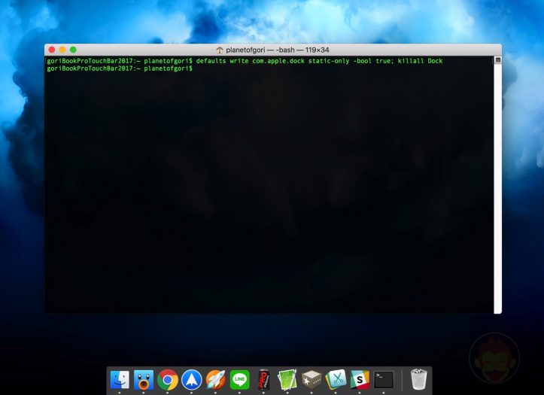Open the Trash in the dock
This screenshot has height=395, width=544.
tap(418, 379)
